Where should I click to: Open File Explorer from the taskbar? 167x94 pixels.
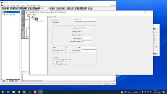coord(14,92)
